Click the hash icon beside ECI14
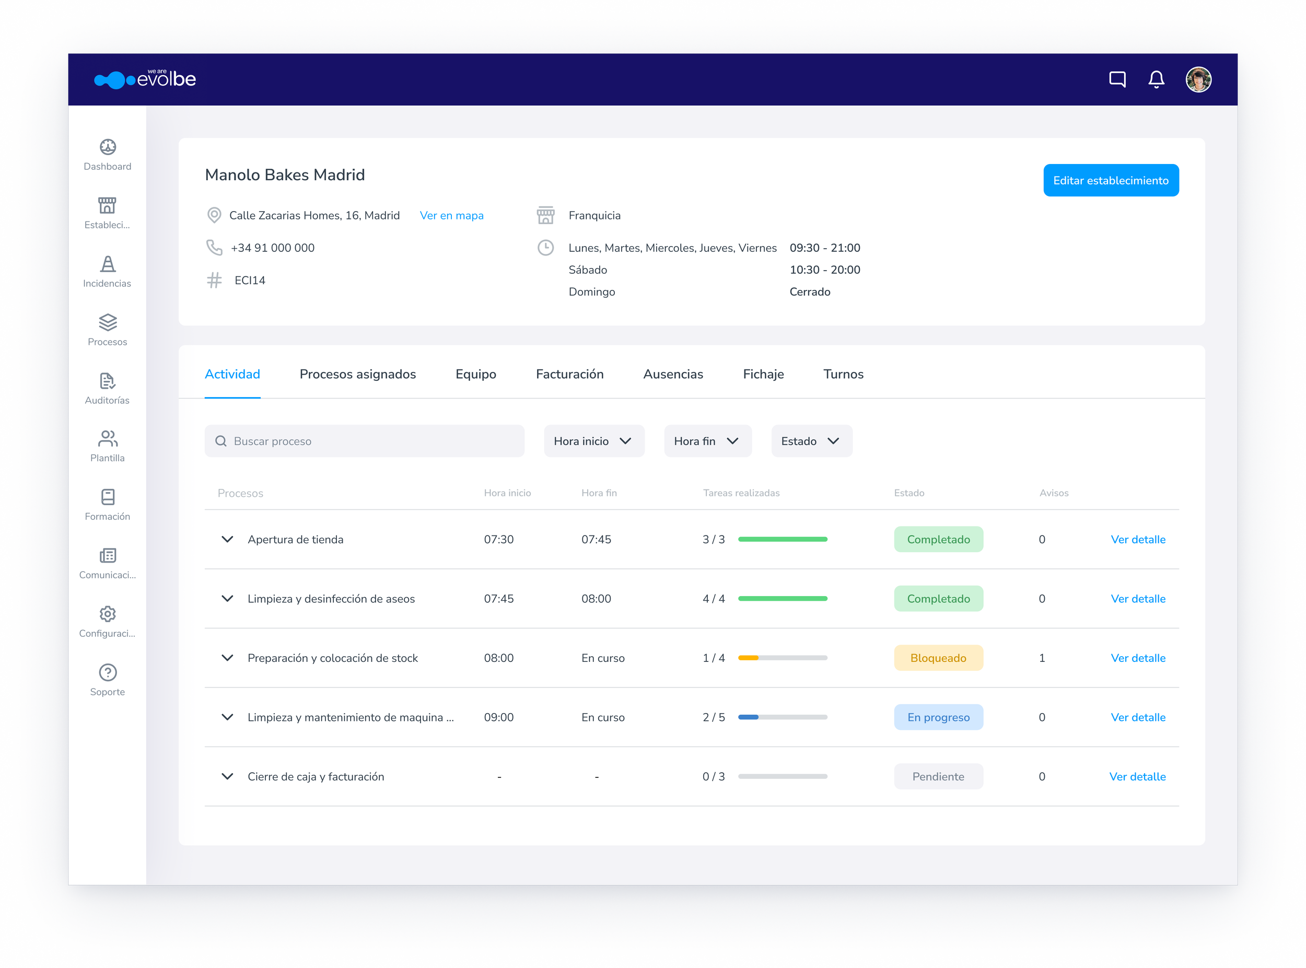The width and height of the screenshot is (1306, 968). (x=214, y=280)
